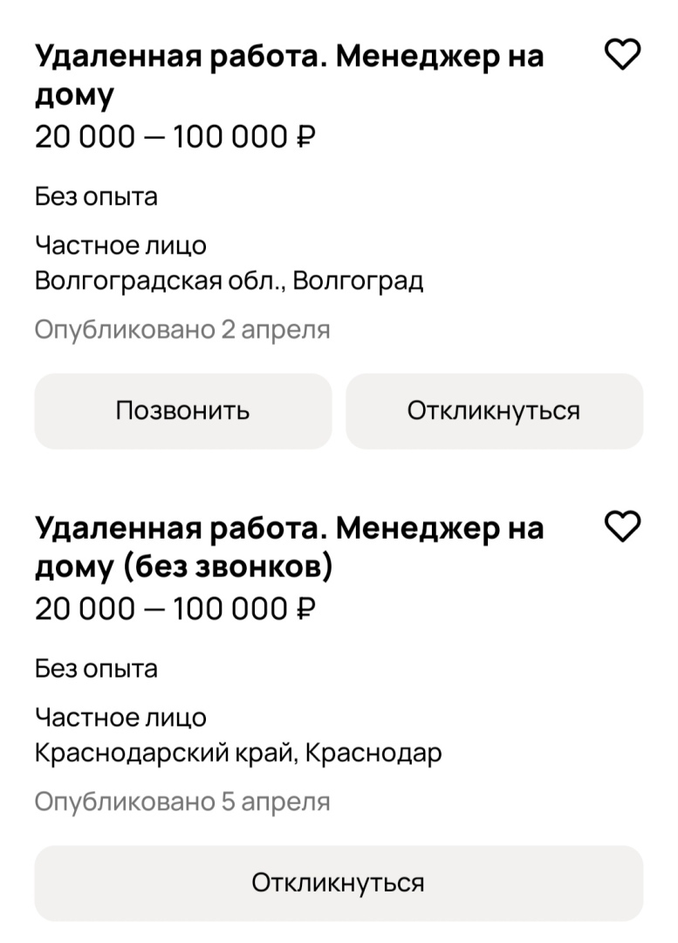Open the listing title ending in '(без звонков)'
Viewport: 678px width, 943px height.
pyautogui.click(x=288, y=547)
